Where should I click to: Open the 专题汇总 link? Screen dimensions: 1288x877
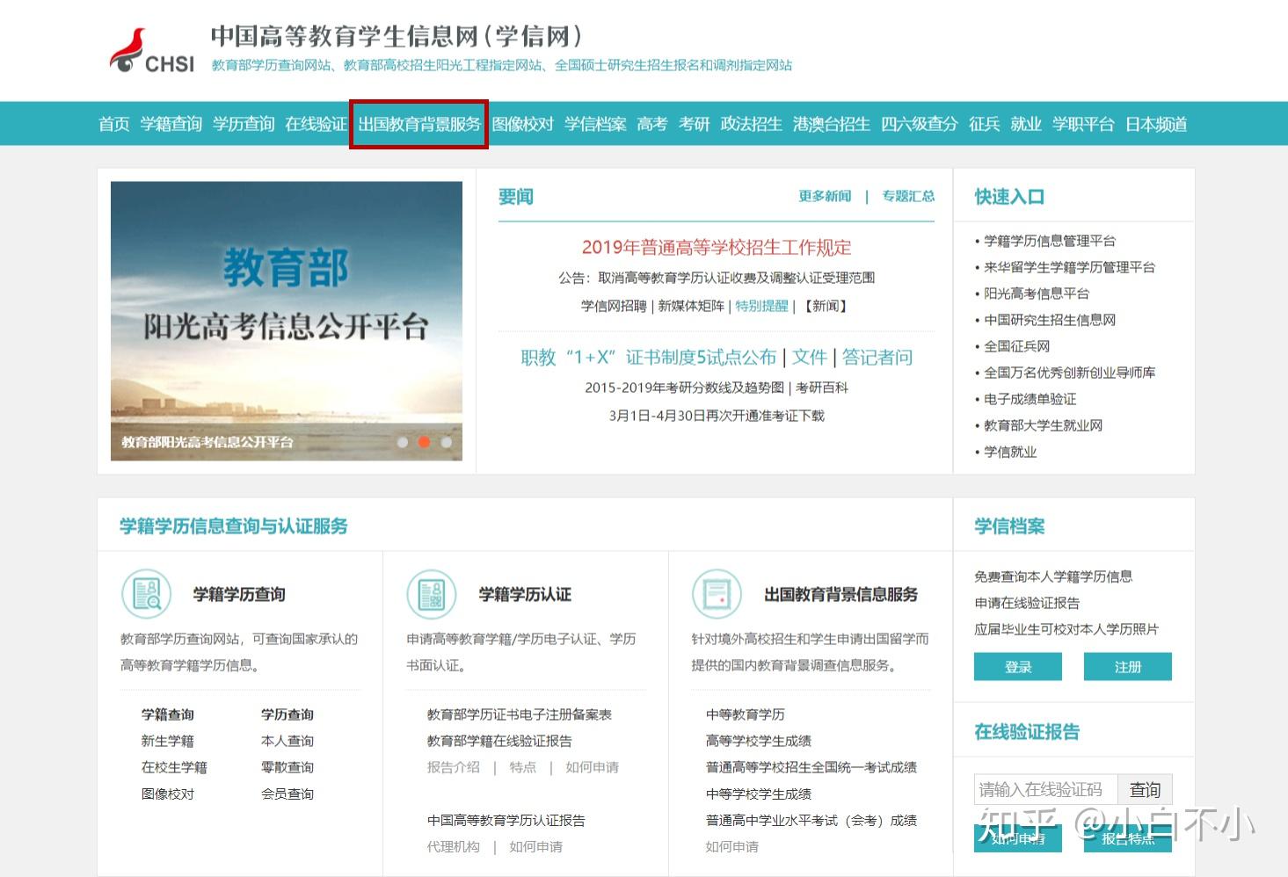point(908,196)
